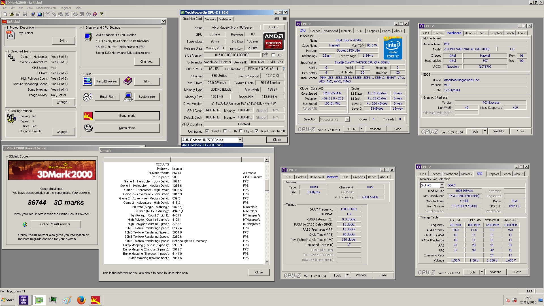
Task: Click the 3DMark2000 banner image
Action: click(52, 170)
